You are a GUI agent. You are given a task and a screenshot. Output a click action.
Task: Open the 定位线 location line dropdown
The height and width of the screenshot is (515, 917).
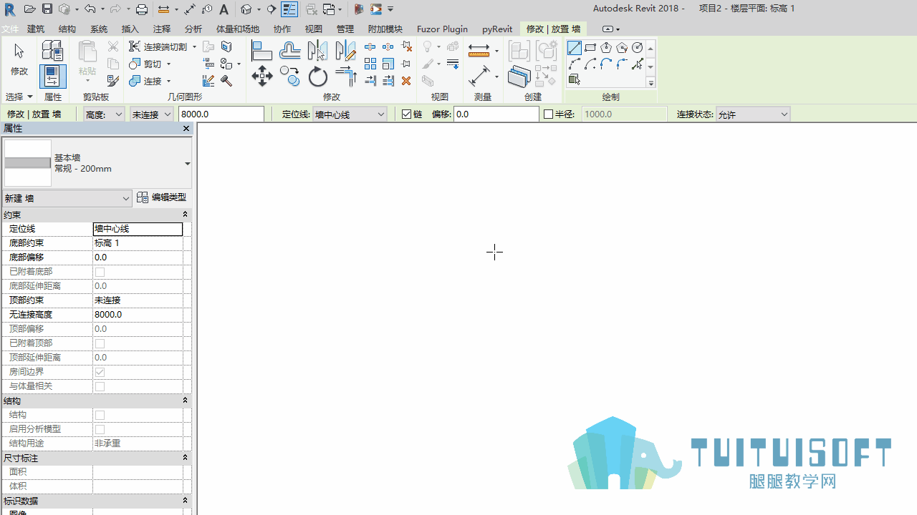(350, 114)
